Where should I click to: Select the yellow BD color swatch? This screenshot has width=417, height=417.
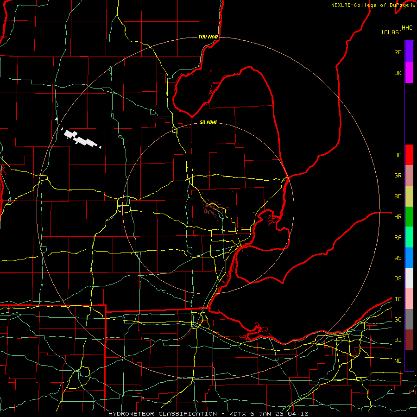(409, 196)
